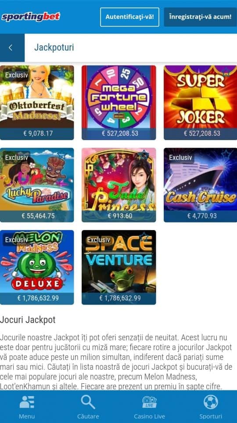This screenshot has height=423, width=237.
Task: Open the Lucky Paradise game thumbnail
Action: click(x=37, y=185)
